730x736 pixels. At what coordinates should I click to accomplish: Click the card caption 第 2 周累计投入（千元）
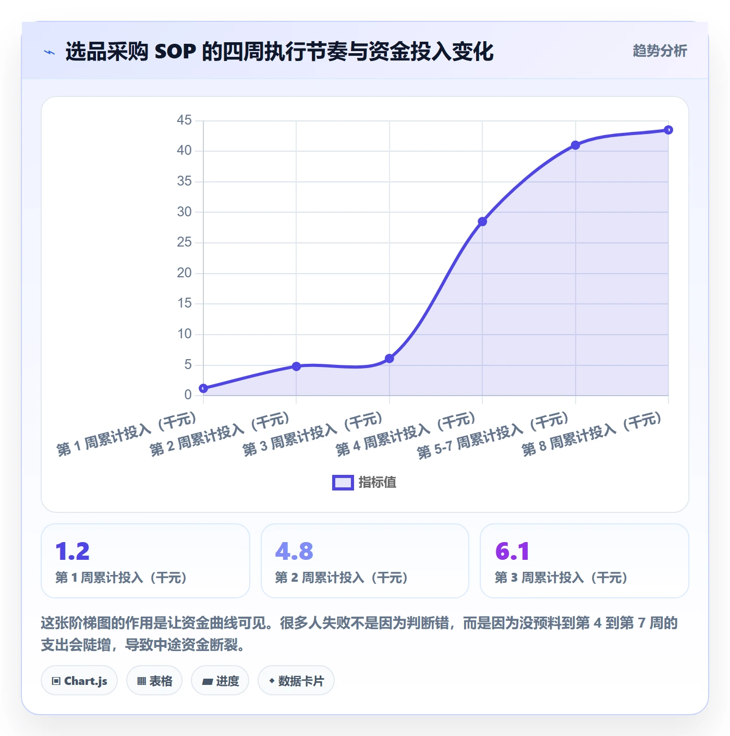tap(341, 578)
